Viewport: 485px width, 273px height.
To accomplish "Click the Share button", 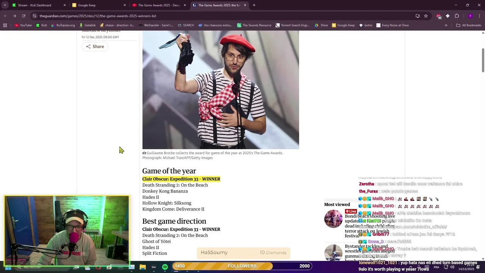I will point(95,47).
